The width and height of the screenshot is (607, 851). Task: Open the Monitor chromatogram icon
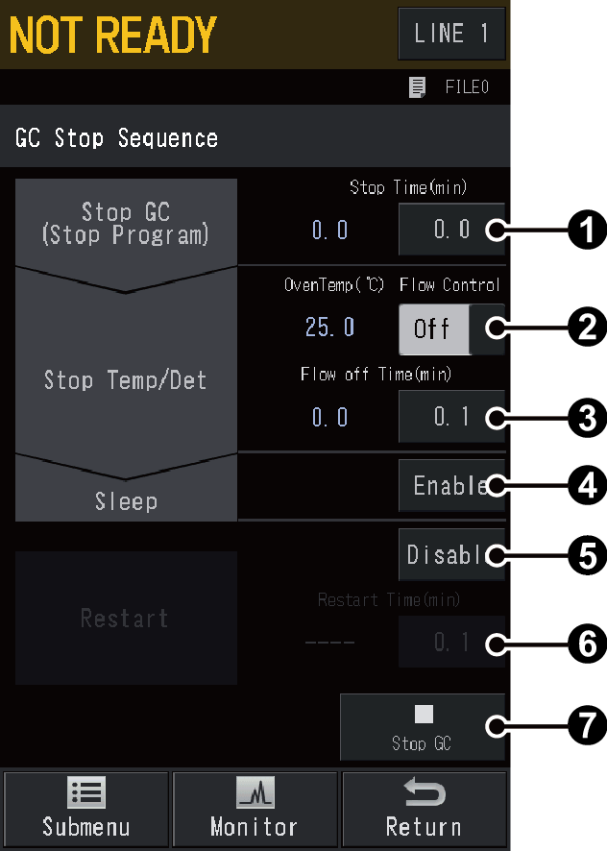pyautogui.click(x=255, y=793)
